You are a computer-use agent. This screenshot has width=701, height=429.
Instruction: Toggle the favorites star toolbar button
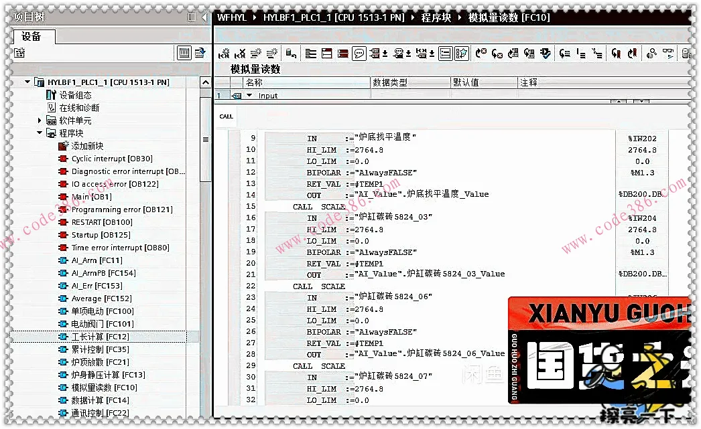pos(461,54)
